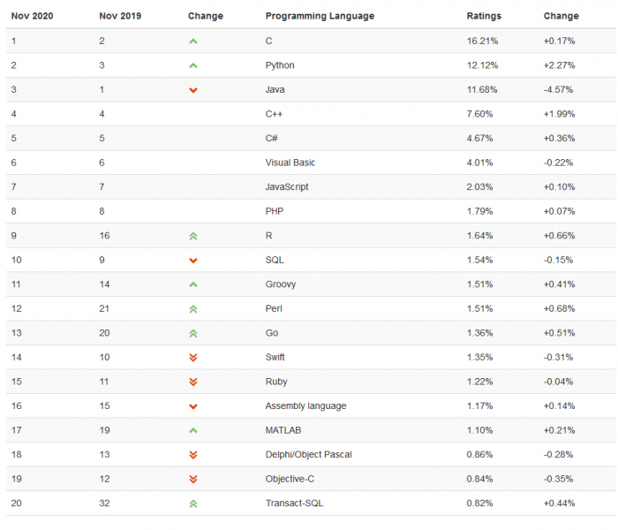Screen dimensions: 618x530
Task: Click double red down arrow beside Swift
Action: (x=192, y=358)
